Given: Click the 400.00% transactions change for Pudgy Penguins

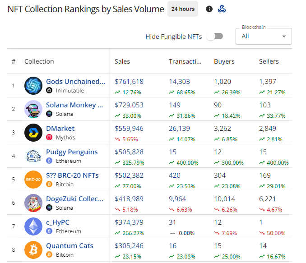Looking at the screenshot, I should (187, 163).
